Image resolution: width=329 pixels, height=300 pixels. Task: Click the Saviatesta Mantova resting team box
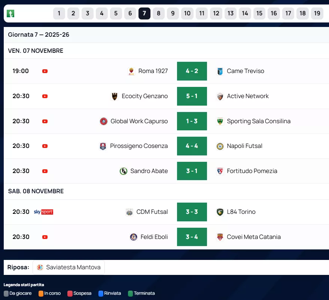69,267
